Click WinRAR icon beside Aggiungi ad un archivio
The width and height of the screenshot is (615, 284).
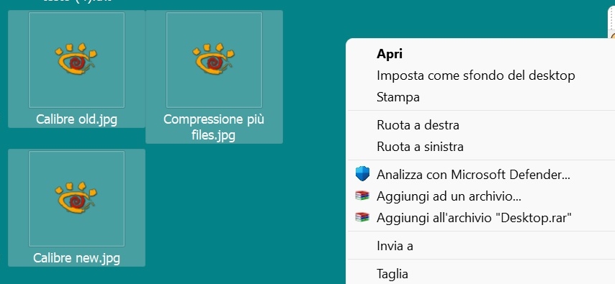coord(362,196)
